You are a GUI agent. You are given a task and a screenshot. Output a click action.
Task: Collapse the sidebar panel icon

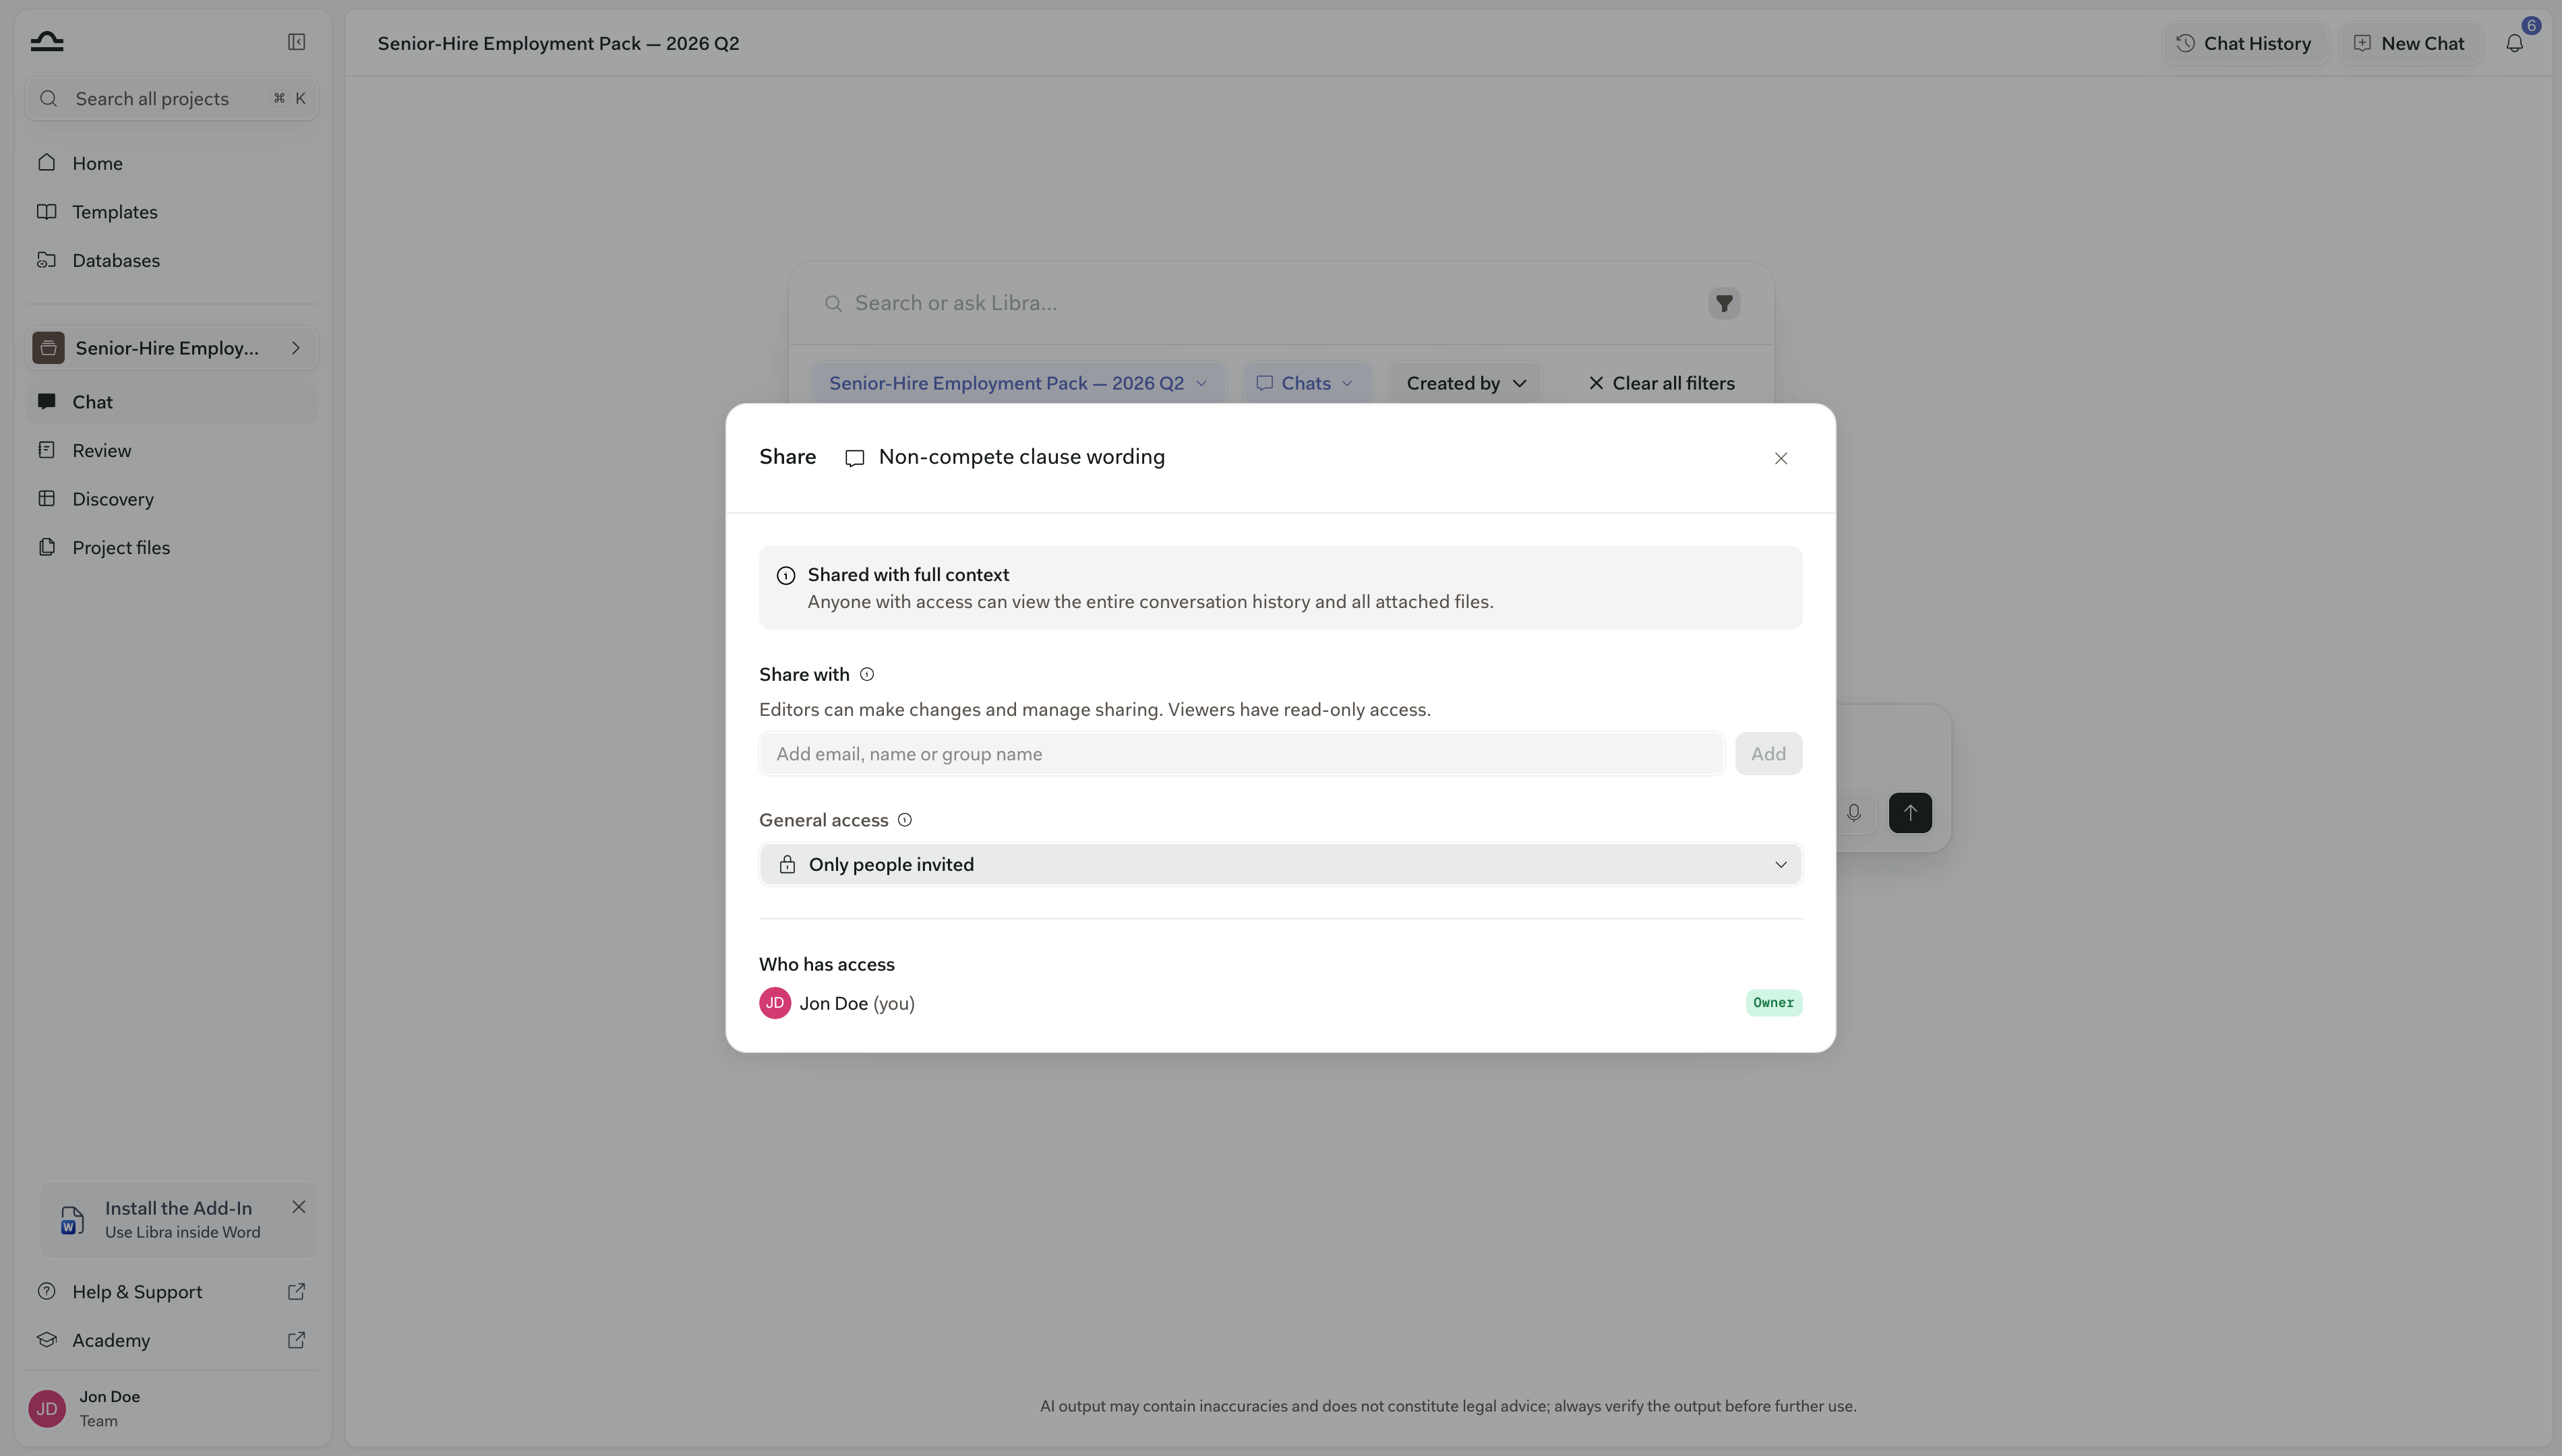(x=296, y=42)
